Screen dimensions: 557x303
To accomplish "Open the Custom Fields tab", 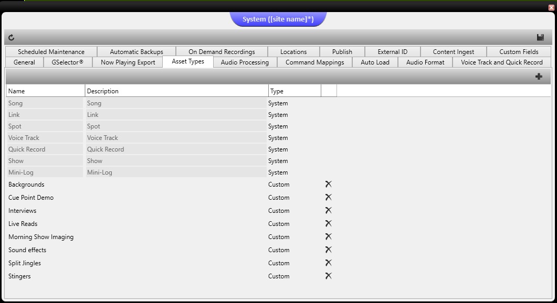I will pyautogui.click(x=519, y=52).
